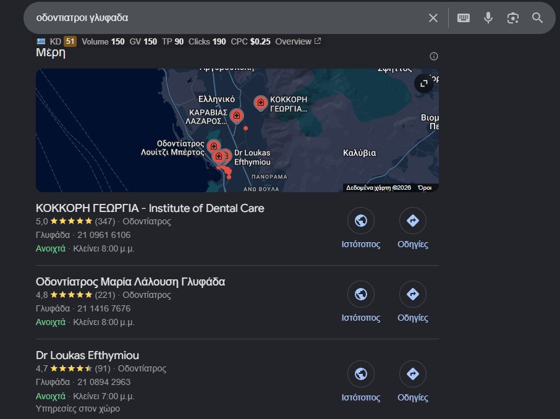Open the Overview link in the SEO bar
Screen dimensions: 560x419
point(298,41)
